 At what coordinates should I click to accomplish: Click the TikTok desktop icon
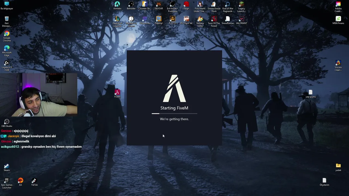(34, 182)
